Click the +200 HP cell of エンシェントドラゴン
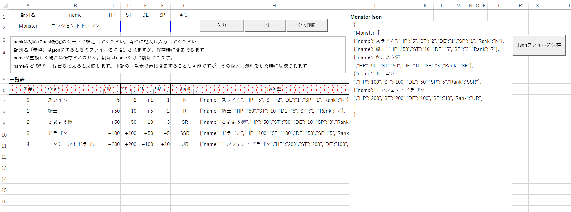The height and width of the screenshot is (212, 571). click(112, 144)
